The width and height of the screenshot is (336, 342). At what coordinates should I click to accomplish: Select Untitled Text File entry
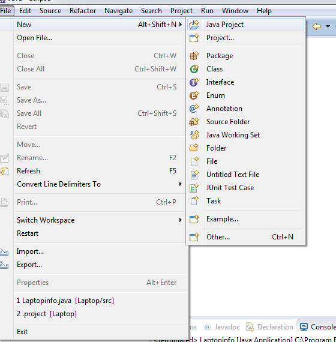pyautogui.click(x=246, y=175)
